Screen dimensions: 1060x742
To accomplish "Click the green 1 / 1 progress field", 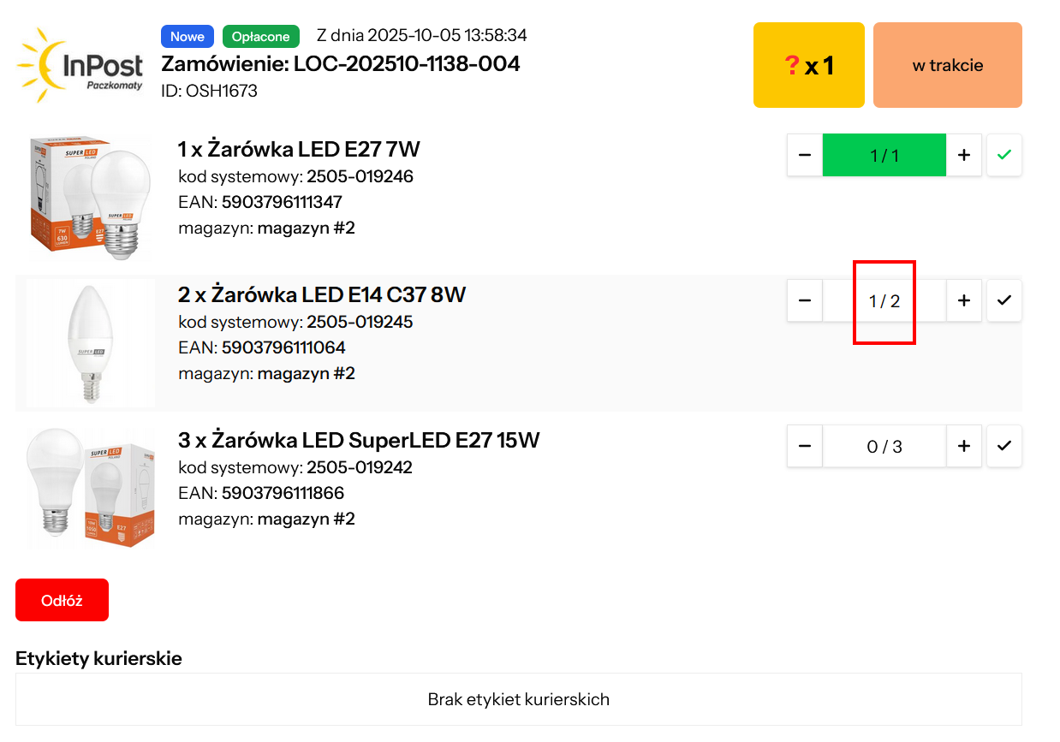I will 884,155.
